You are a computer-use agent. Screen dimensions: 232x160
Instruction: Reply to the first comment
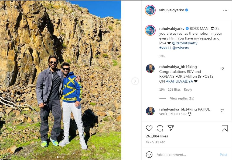pyautogui.click(x=188, y=90)
